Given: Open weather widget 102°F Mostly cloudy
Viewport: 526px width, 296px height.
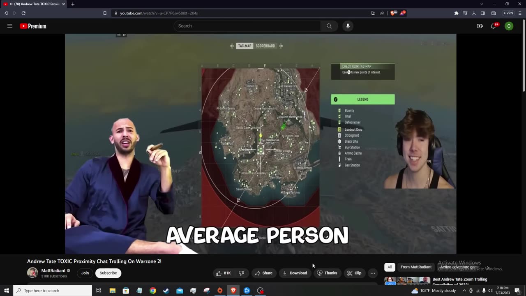Looking at the screenshot, I should tap(433, 291).
